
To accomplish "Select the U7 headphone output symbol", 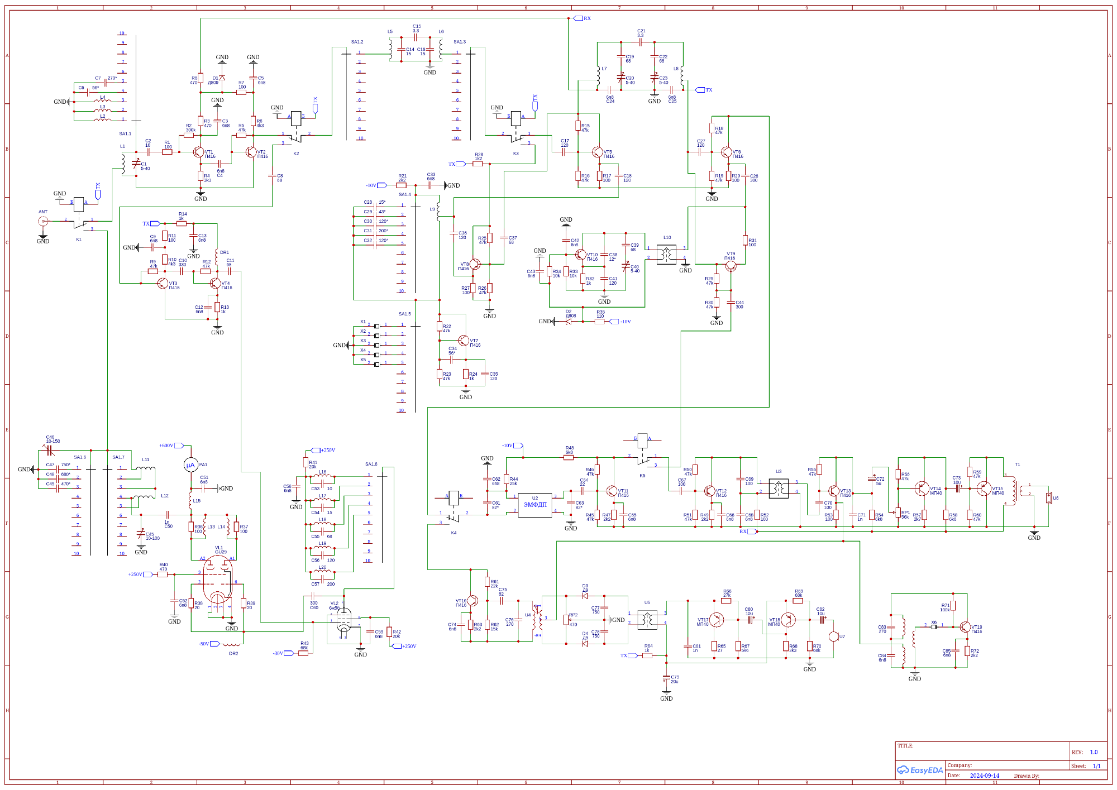I will [x=834, y=636].
